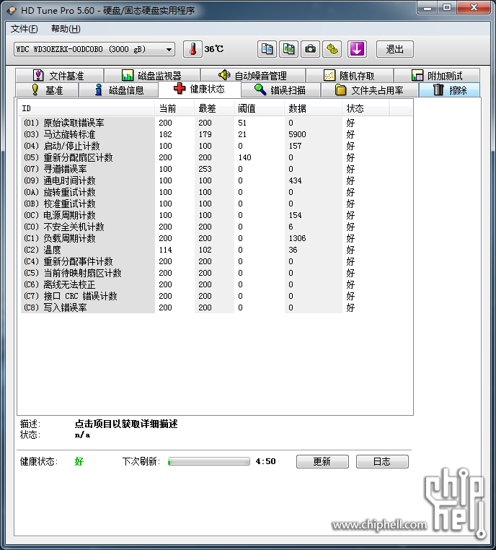This screenshot has width=496, height=550.
Task: Click the 阈值 column header
Action: tap(259, 108)
